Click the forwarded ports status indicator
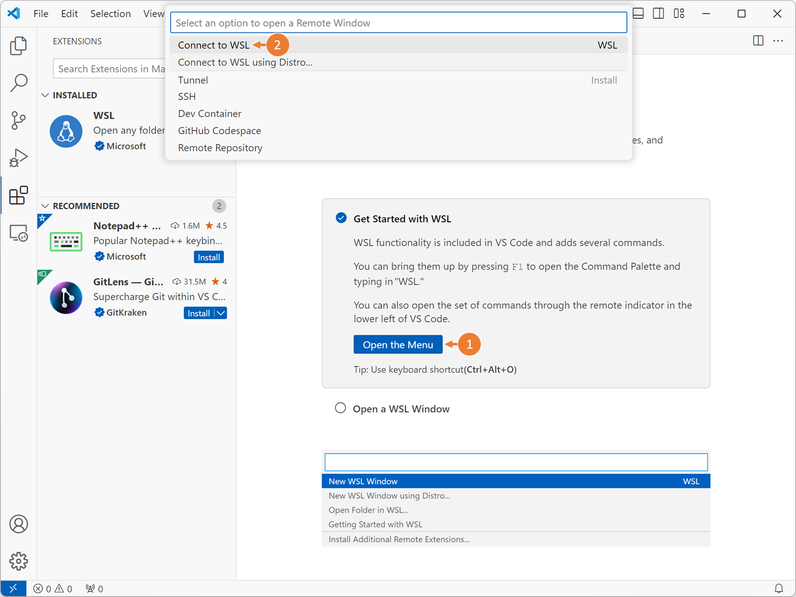796x597 pixels. pyautogui.click(x=94, y=589)
